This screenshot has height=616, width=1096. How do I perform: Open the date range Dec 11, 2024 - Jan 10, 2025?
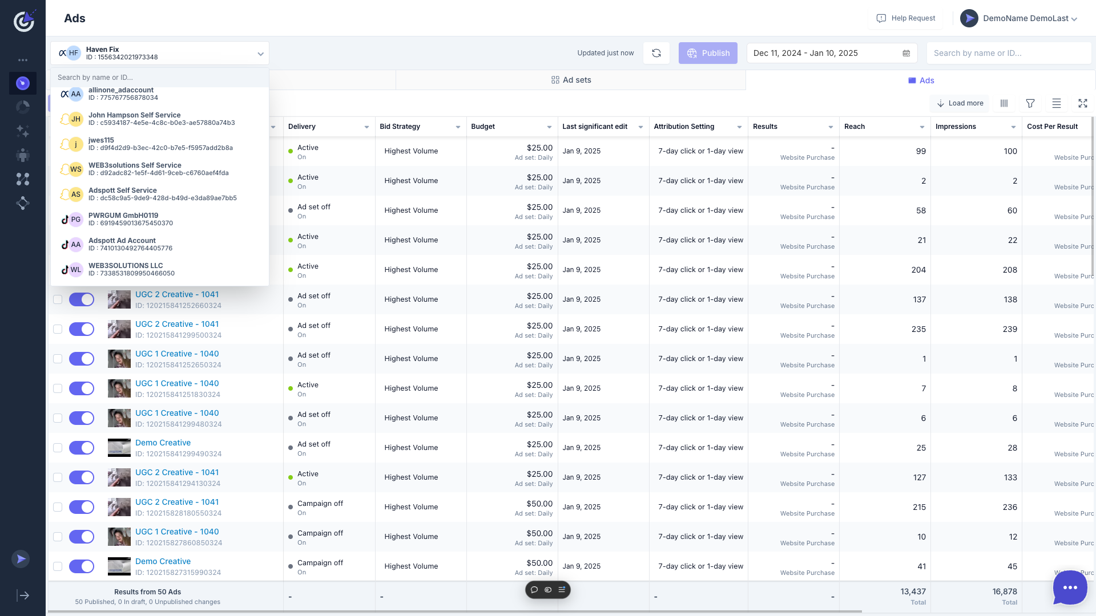pyautogui.click(x=832, y=53)
